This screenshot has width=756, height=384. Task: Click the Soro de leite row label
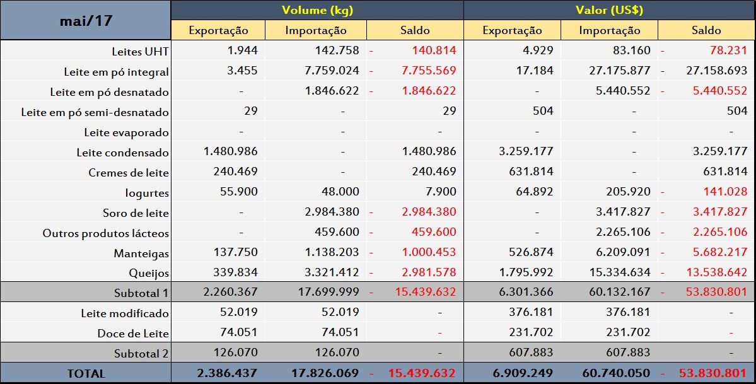pos(136,213)
